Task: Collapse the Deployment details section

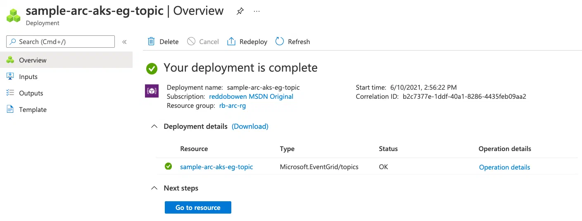Action: (154, 126)
